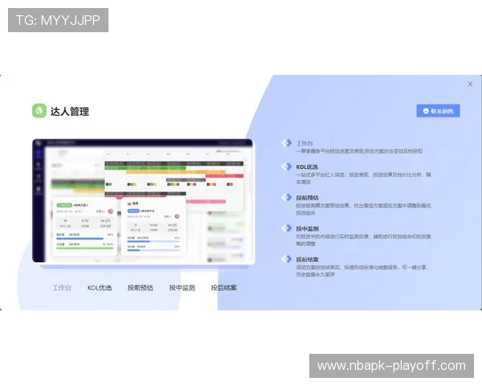Switch to the 工作台 tab
This screenshot has width=482, height=386.
point(62,288)
